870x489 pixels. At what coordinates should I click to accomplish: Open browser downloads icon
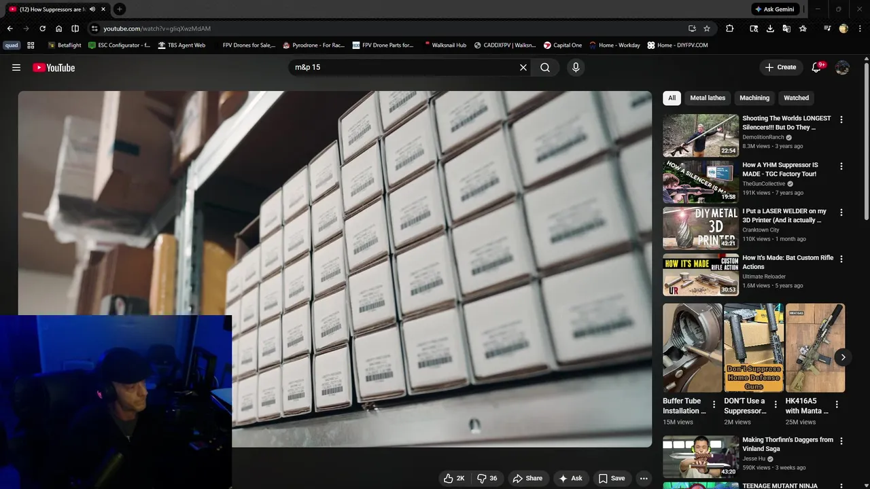pos(770,29)
